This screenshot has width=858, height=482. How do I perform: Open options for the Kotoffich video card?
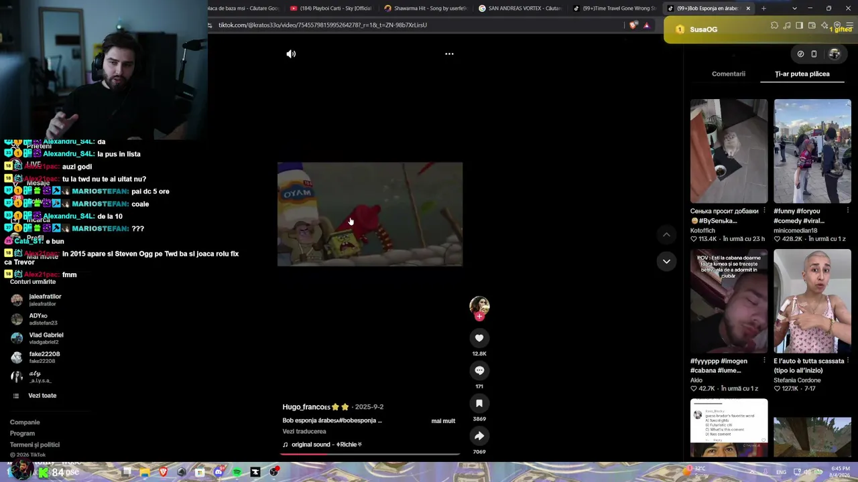pyautogui.click(x=764, y=211)
